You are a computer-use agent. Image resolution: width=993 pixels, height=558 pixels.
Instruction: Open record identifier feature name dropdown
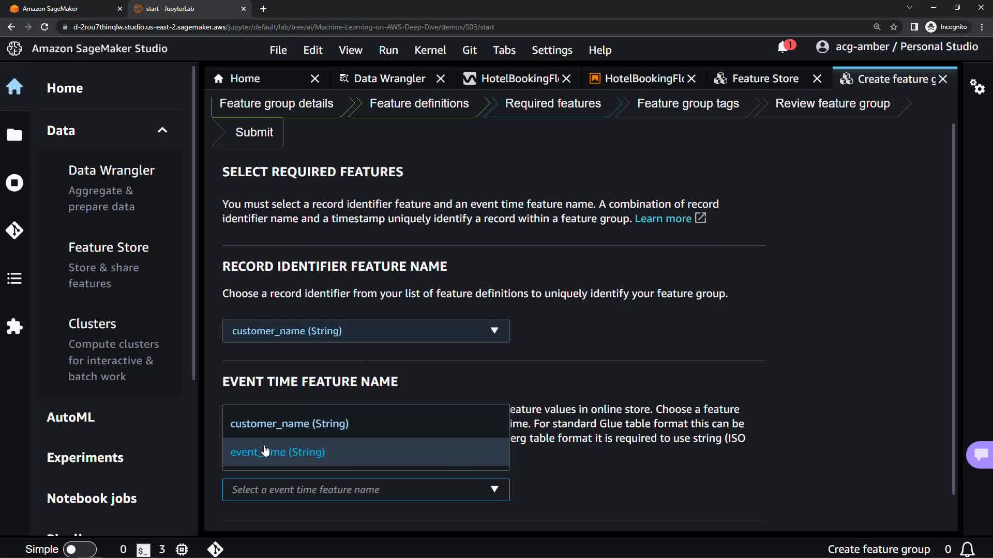(366, 331)
